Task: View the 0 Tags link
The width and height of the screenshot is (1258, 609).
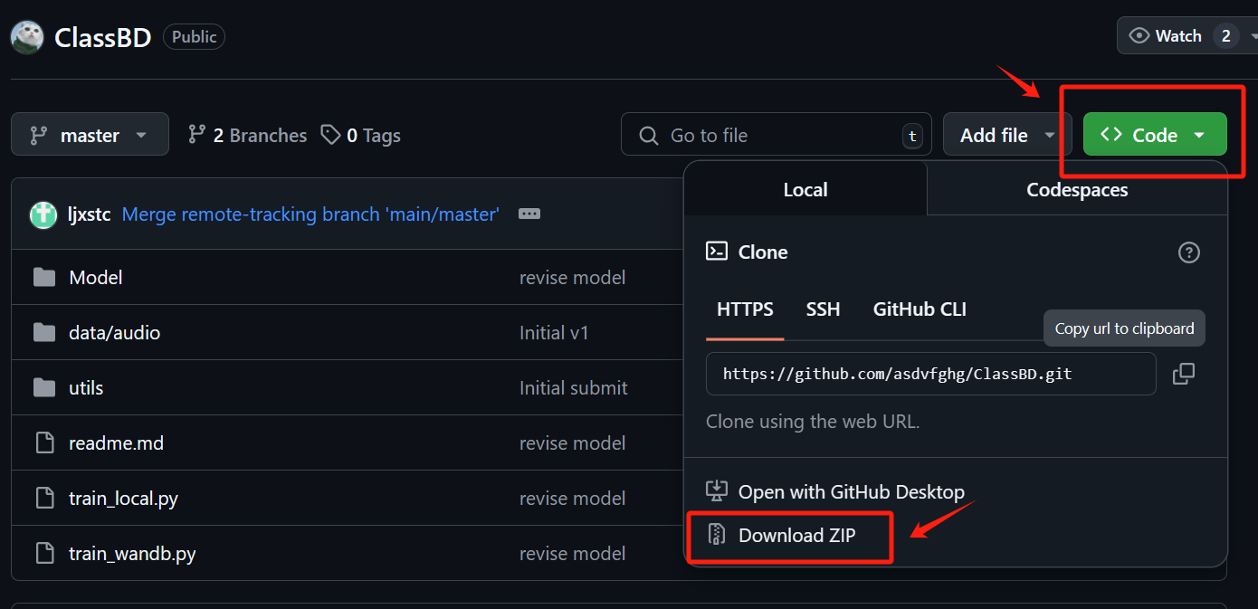Action: point(361,135)
